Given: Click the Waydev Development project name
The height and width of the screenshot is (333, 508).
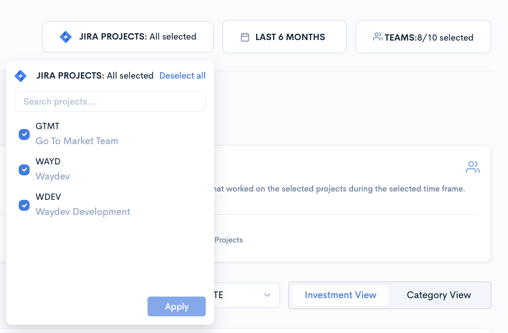Looking at the screenshot, I should coord(83,212).
